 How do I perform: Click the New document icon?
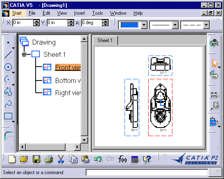click(x=12, y=159)
